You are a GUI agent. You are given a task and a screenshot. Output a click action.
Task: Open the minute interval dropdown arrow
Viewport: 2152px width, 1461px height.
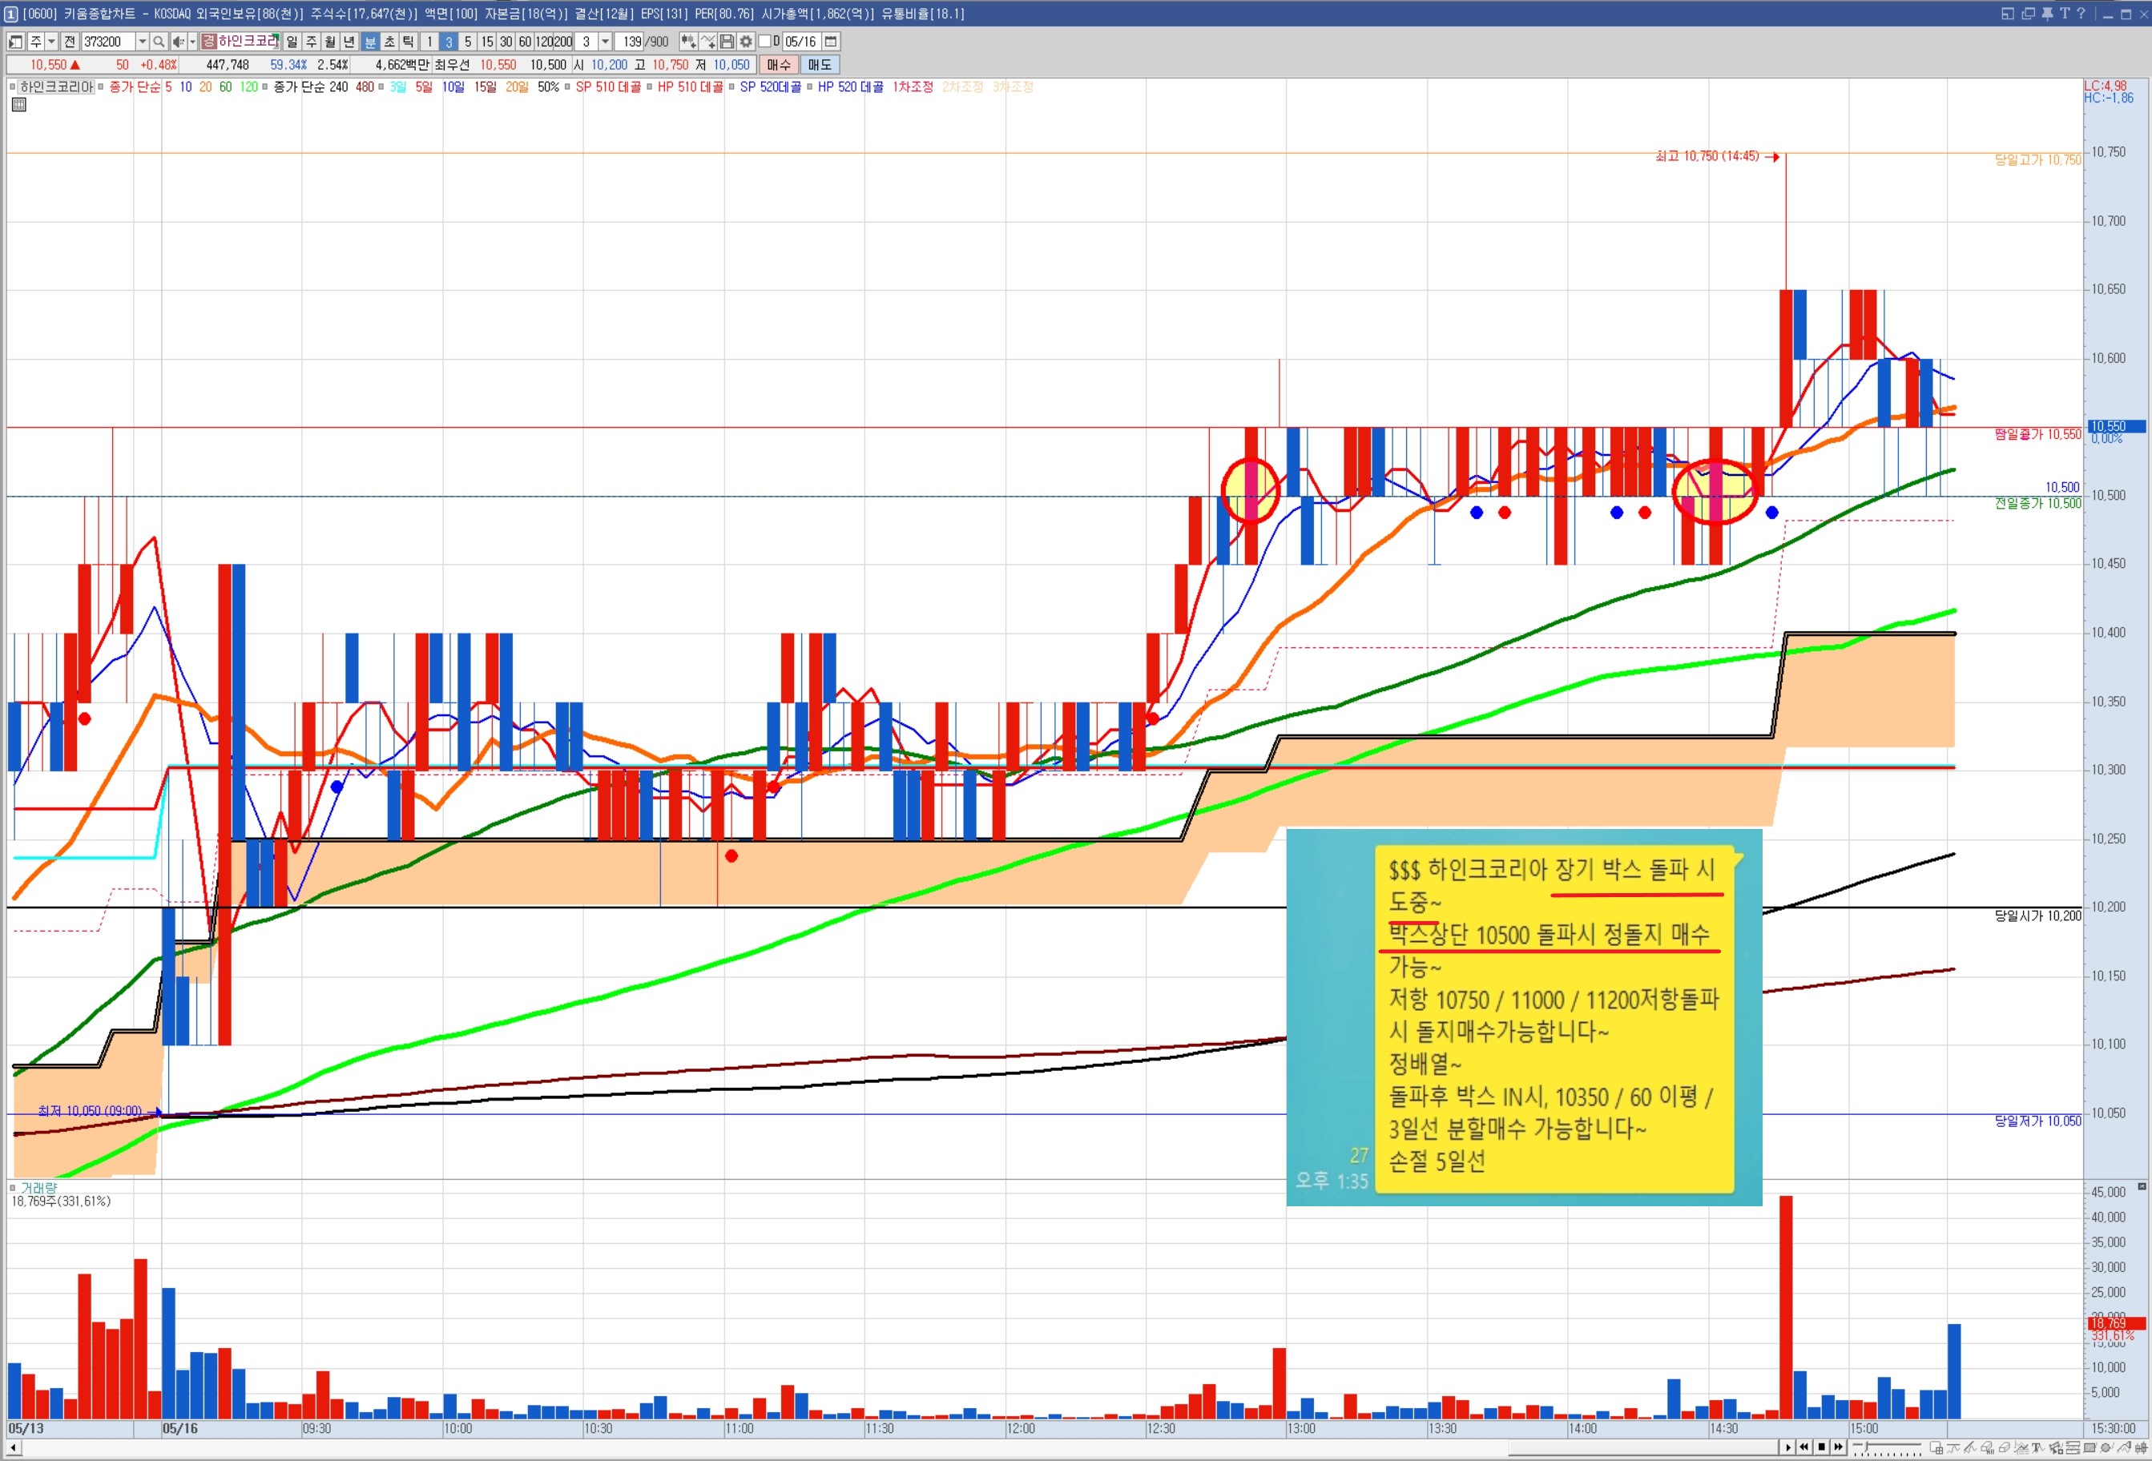tap(605, 42)
